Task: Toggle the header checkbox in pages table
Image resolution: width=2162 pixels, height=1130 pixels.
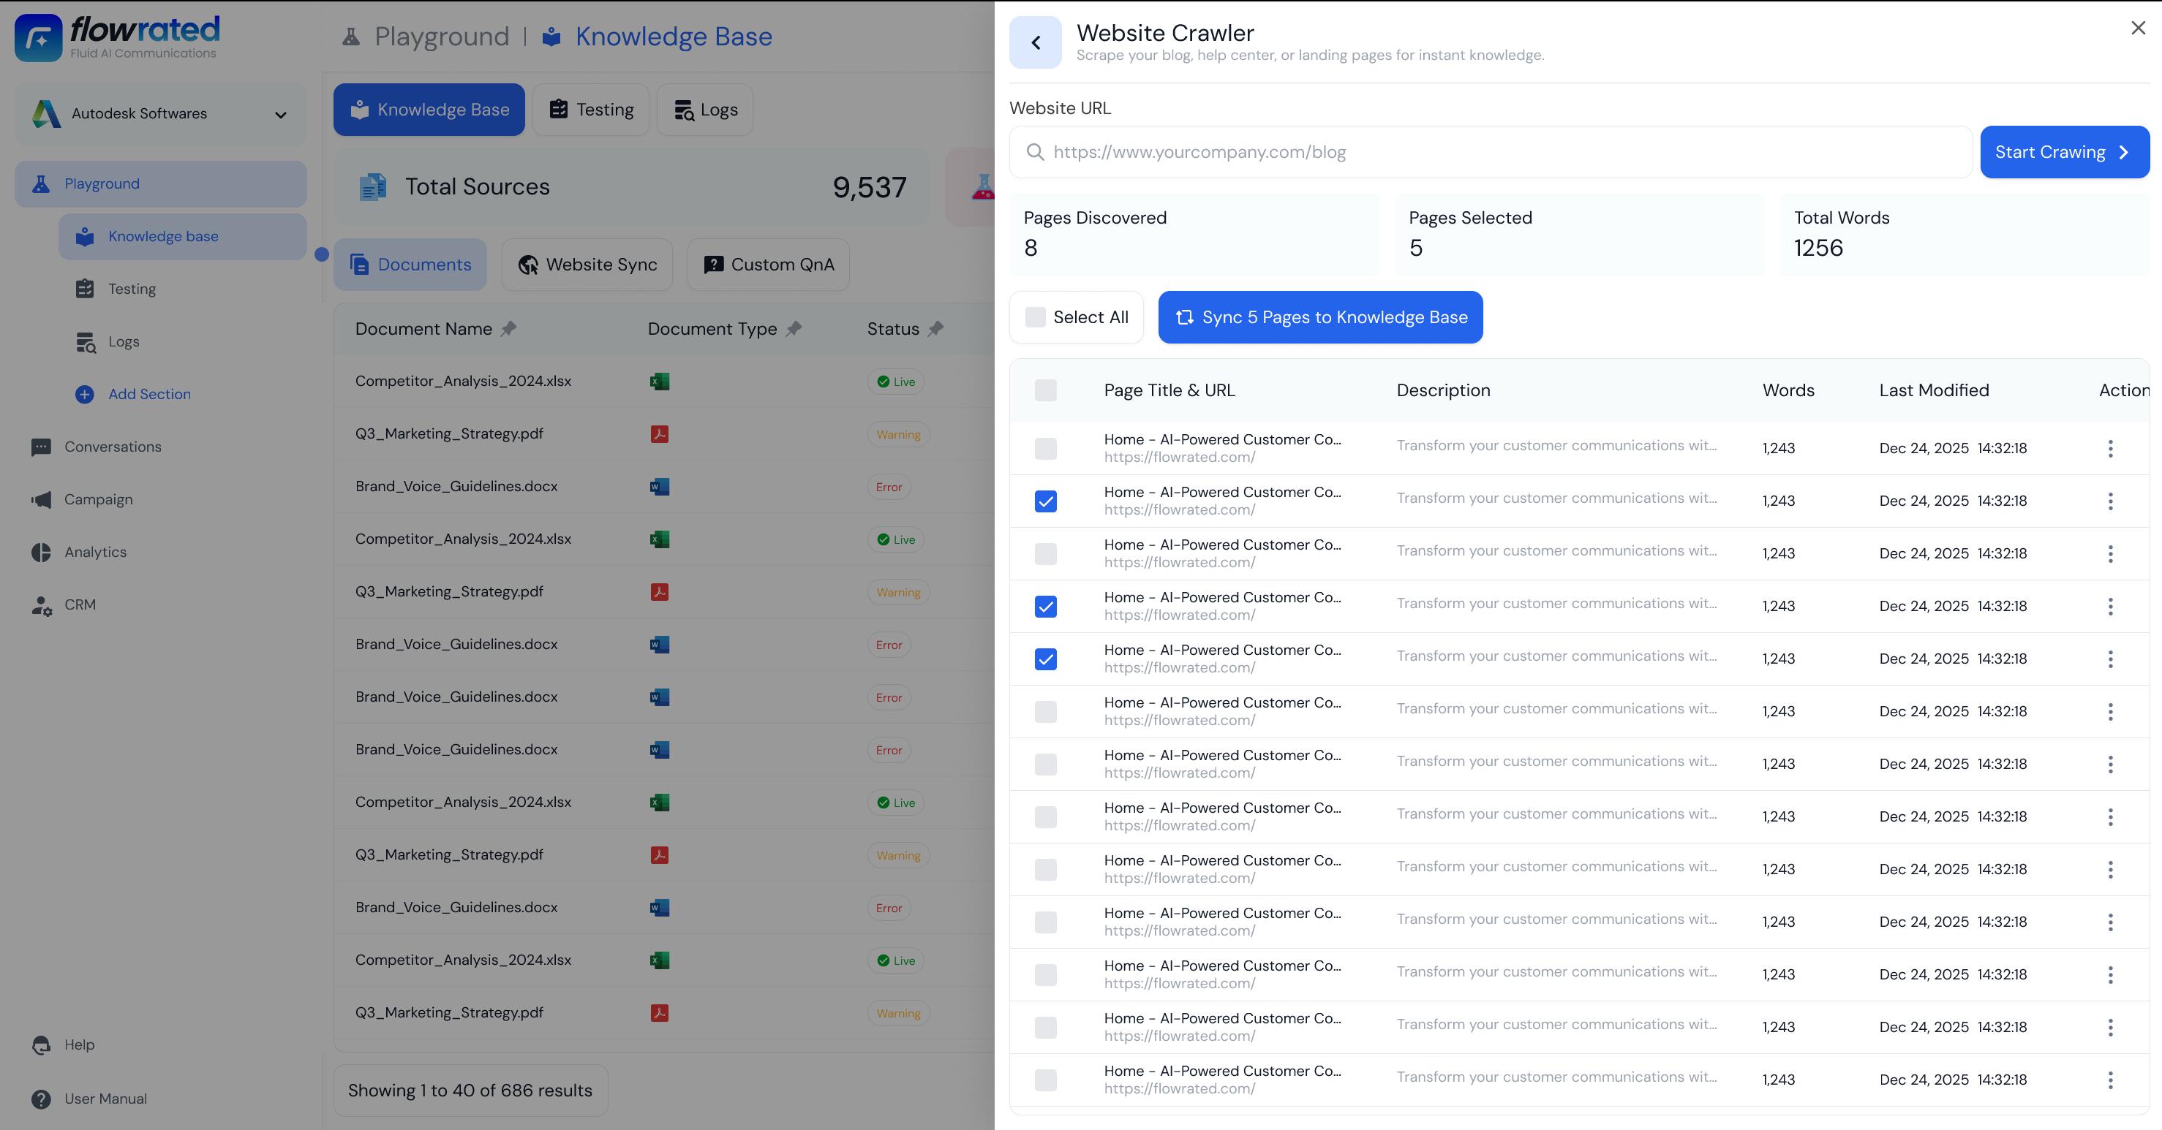Action: pyautogui.click(x=1045, y=390)
